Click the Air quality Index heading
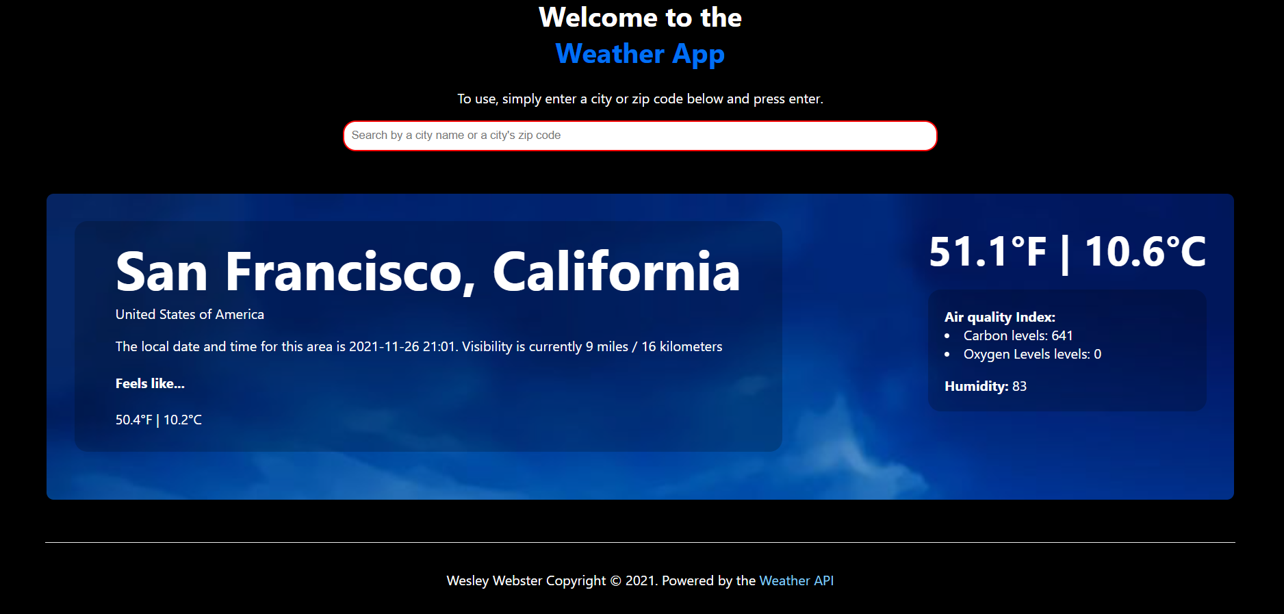Screen dimensions: 1284x614 (999, 317)
